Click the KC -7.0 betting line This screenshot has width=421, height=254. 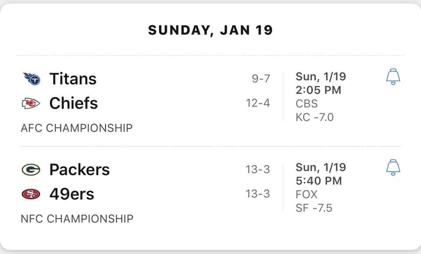[x=314, y=117]
